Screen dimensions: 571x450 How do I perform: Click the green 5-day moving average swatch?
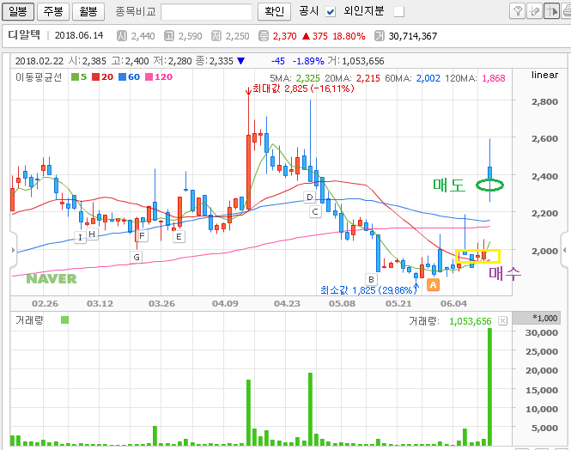tap(75, 76)
